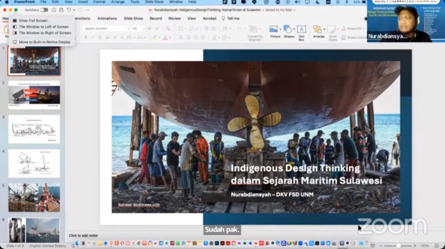Expand the Picture dropdown arrow
The width and height of the screenshot is (445, 249).
(x=280, y=29)
